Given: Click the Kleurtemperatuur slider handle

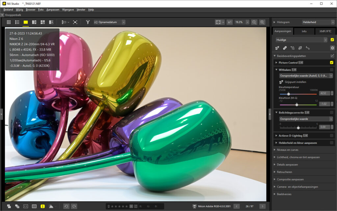Looking at the screenshot, I should [x=289, y=94].
